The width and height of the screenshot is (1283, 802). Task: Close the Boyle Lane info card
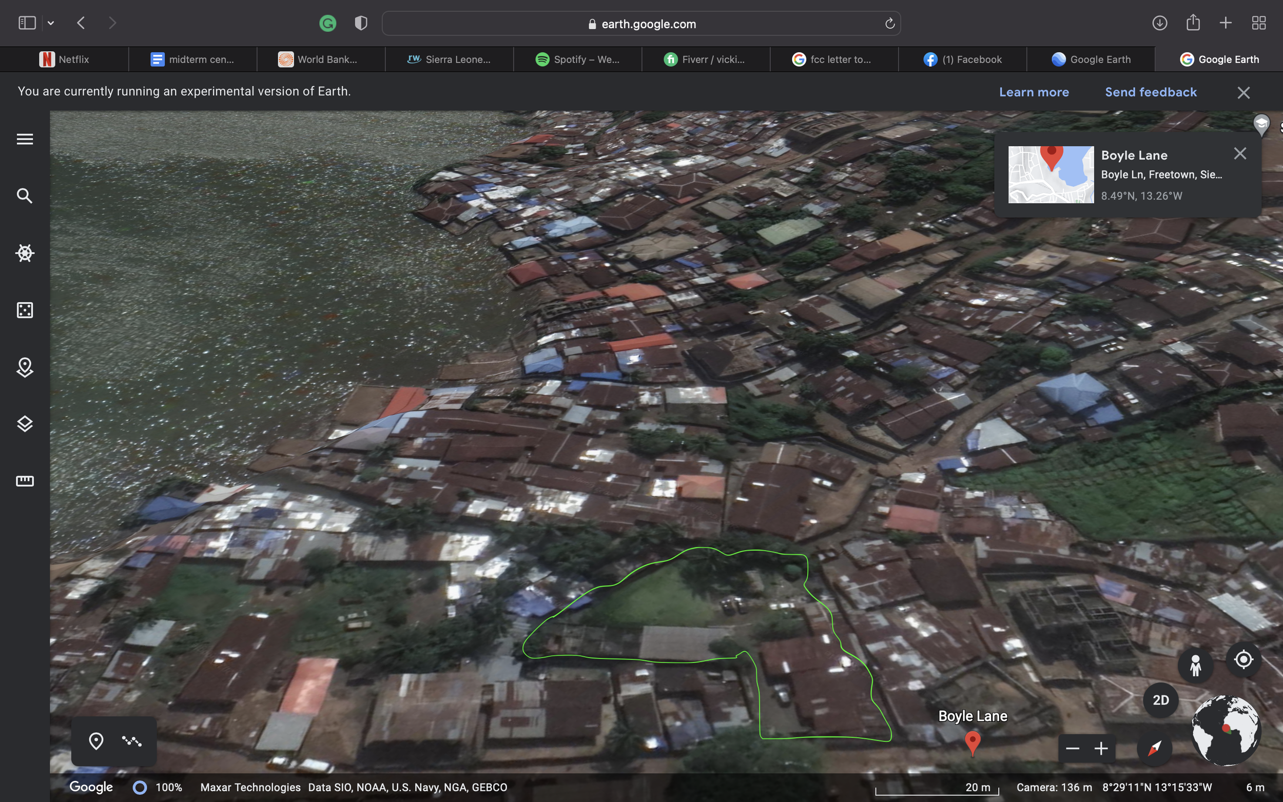tap(1239, 153)
